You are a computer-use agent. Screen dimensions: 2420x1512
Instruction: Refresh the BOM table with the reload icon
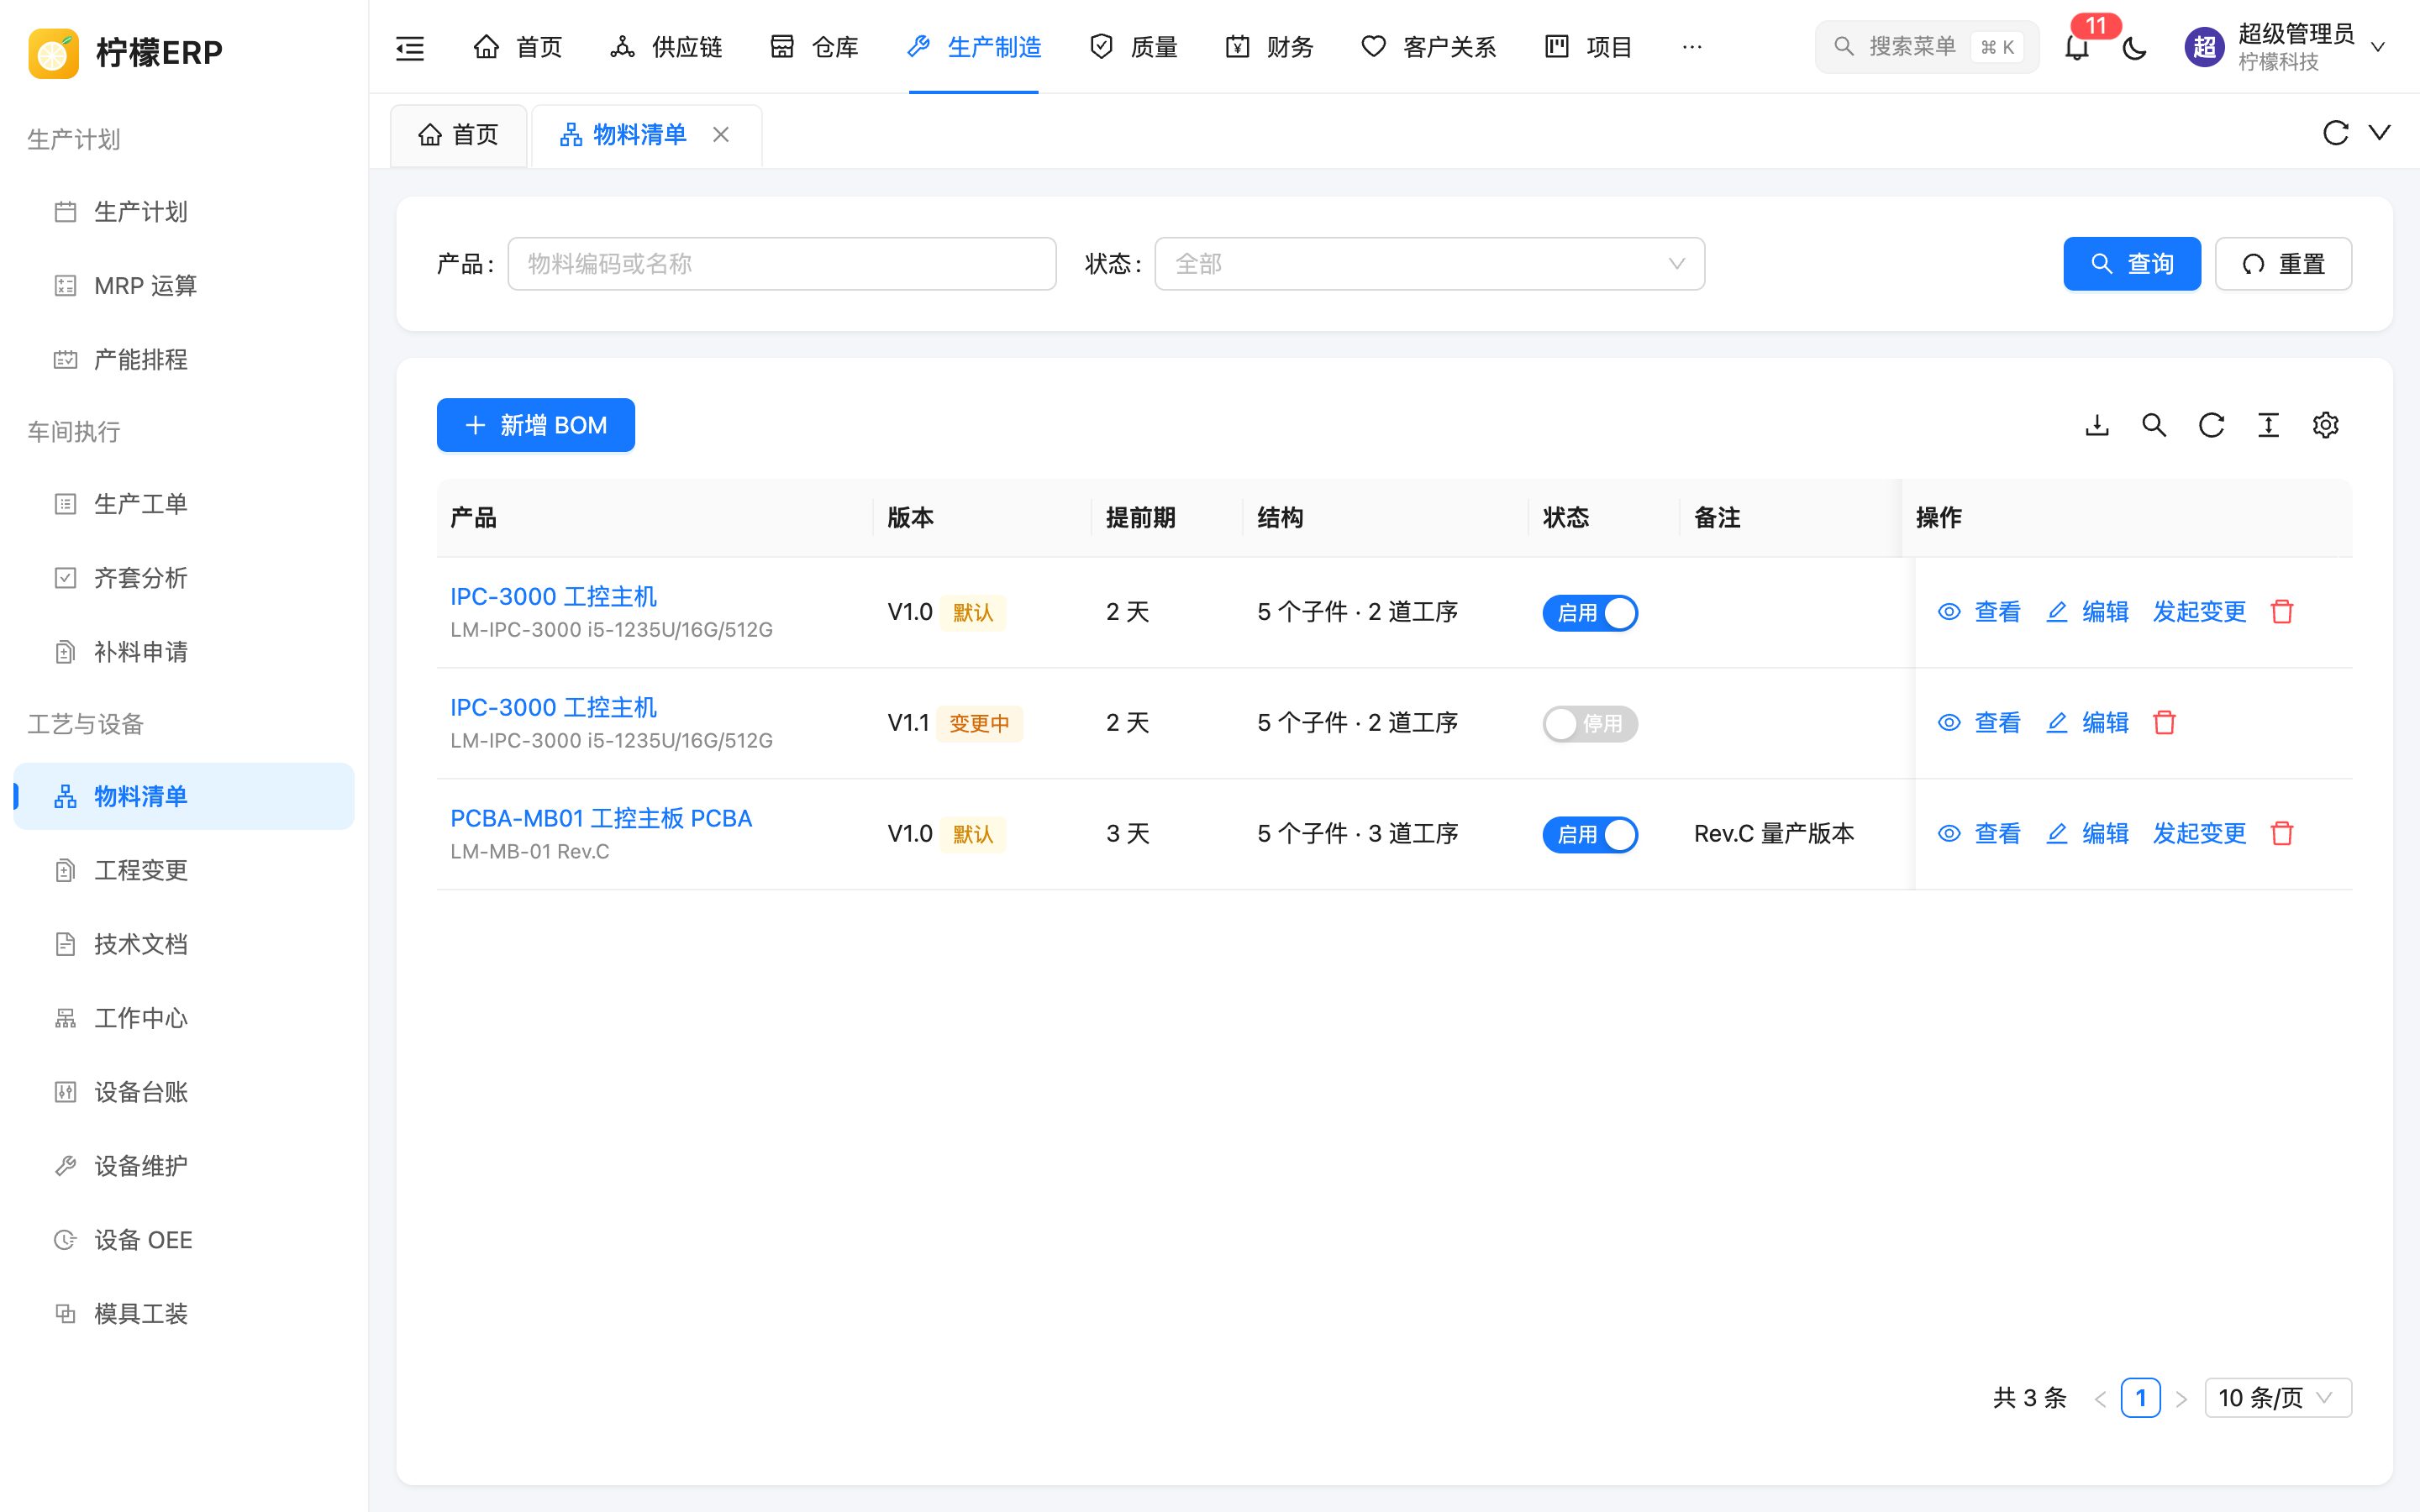tap(2211, 425)
